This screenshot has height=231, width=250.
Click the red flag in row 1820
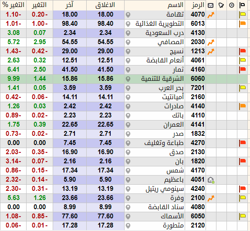[242, 162]
